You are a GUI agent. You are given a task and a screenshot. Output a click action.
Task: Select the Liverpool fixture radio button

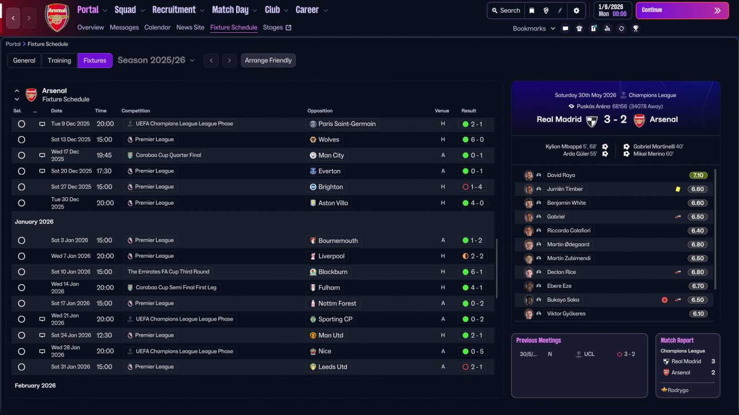tap(21, 256)
